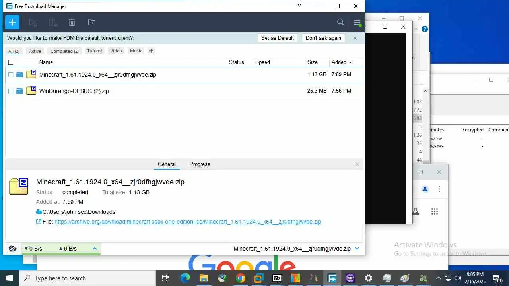Image resolution: width=509 pixels, height=286 pixels.
Task: Click the snail mode speed icon
Action: coord(13,249)
